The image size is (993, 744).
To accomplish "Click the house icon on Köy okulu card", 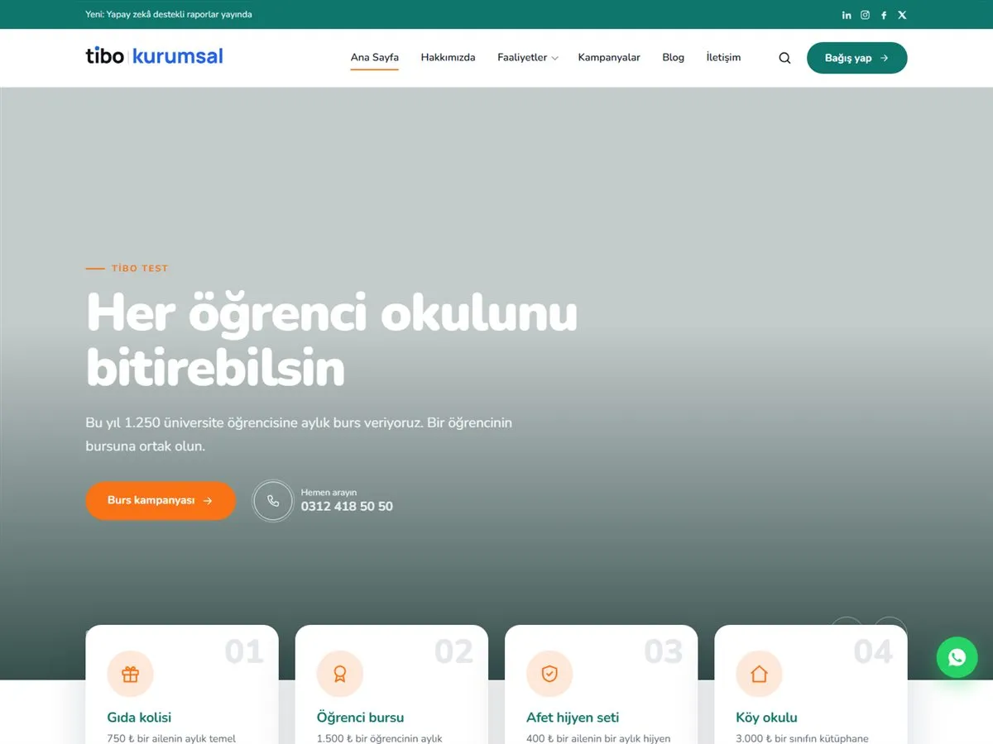I will pos(759,675).
